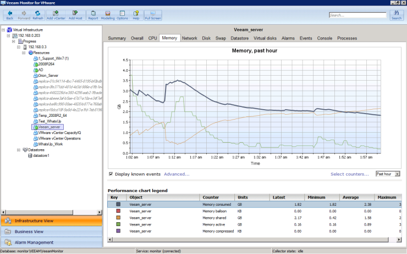Image resolution: width=407 pixels, height=254 pixels.
Task: Collapse the 192.168.0.3 host node
Action: coord(19,47)
